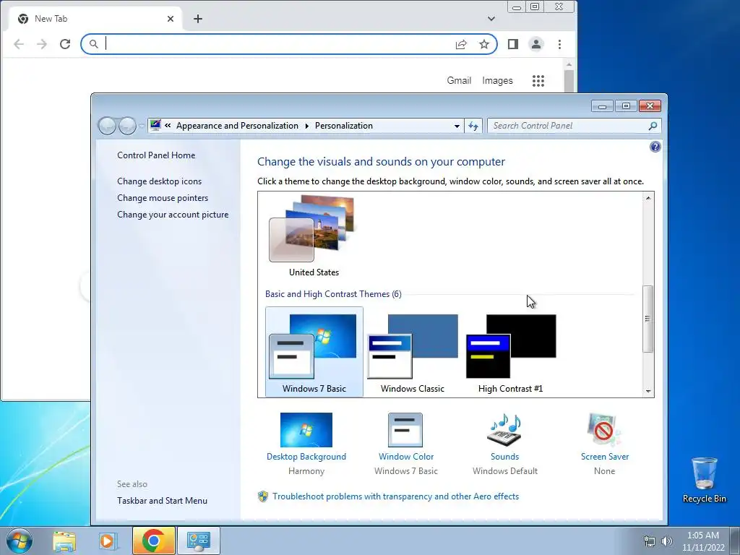Click the refresh button next to address bar
This screenshot has height=555, width=740.
pos(473,126)
